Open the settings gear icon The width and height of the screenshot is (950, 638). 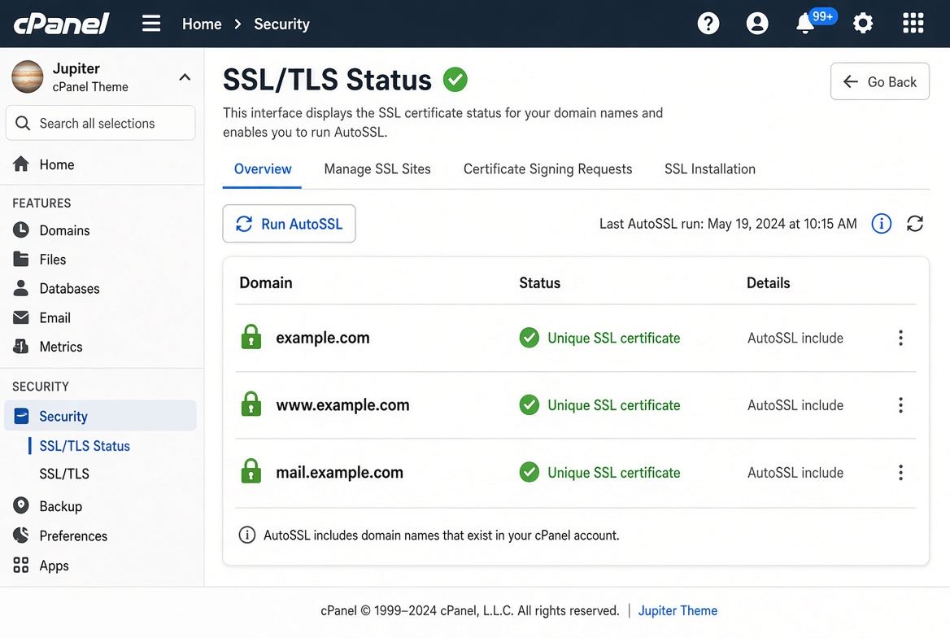863,24
